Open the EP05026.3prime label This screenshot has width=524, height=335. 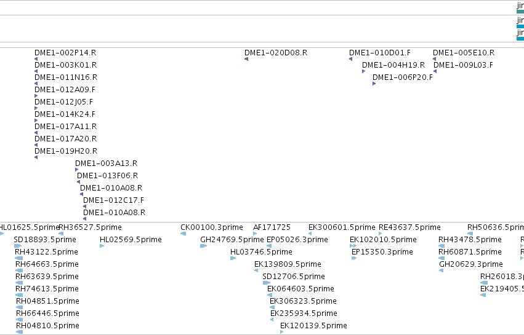[x=297, y=240]
